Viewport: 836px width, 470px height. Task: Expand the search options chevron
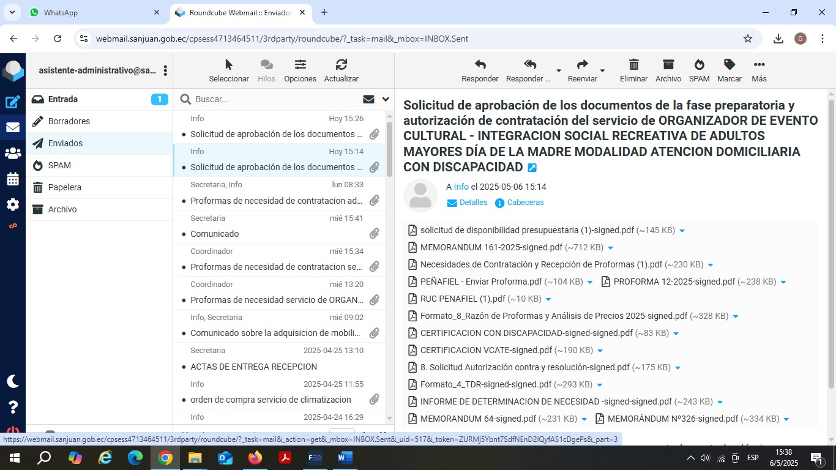[386, 99]
